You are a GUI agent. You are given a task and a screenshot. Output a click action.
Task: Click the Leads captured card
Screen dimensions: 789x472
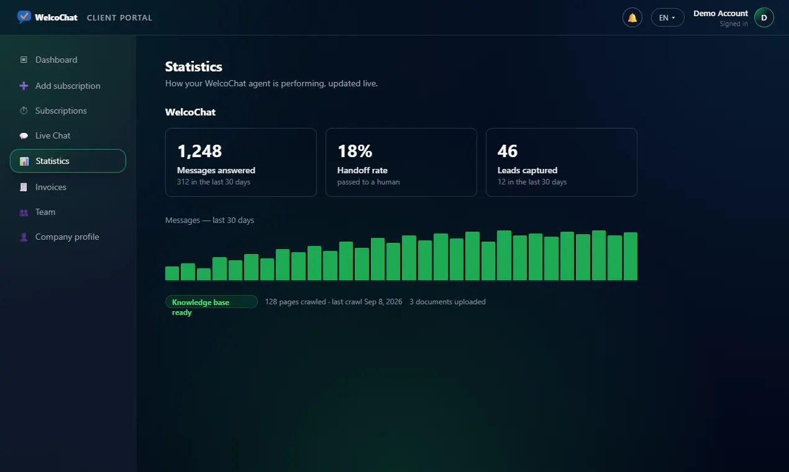click(x=562, y=162)
